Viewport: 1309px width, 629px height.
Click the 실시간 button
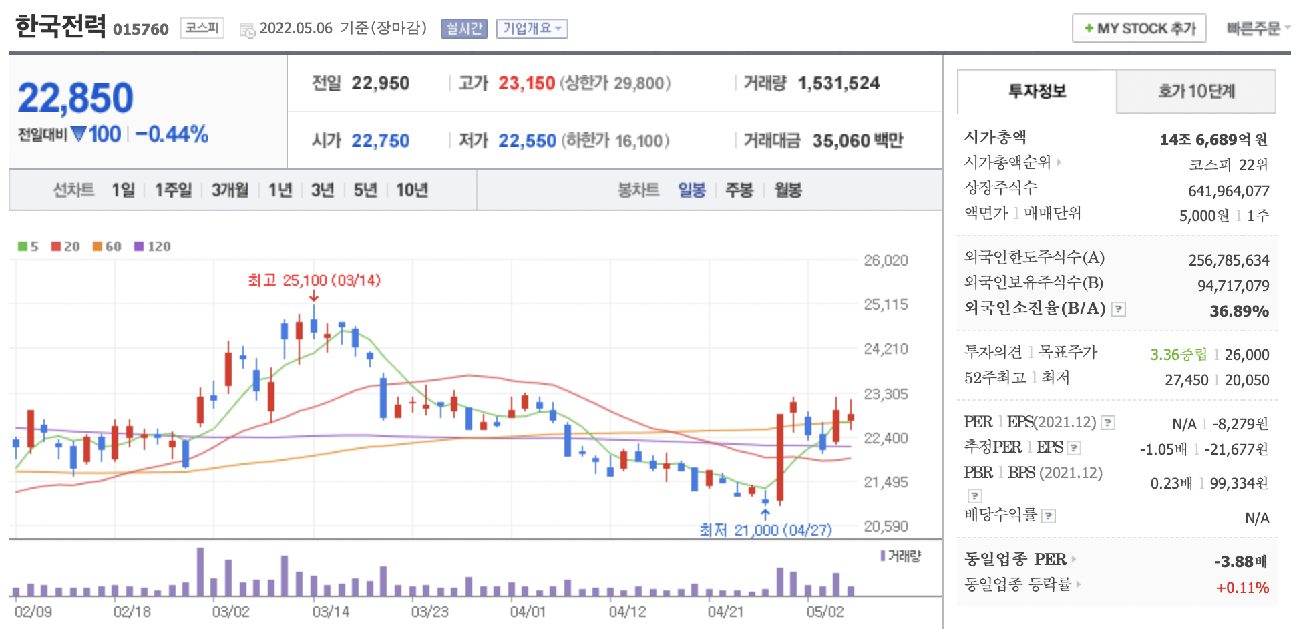pos(464,29)
